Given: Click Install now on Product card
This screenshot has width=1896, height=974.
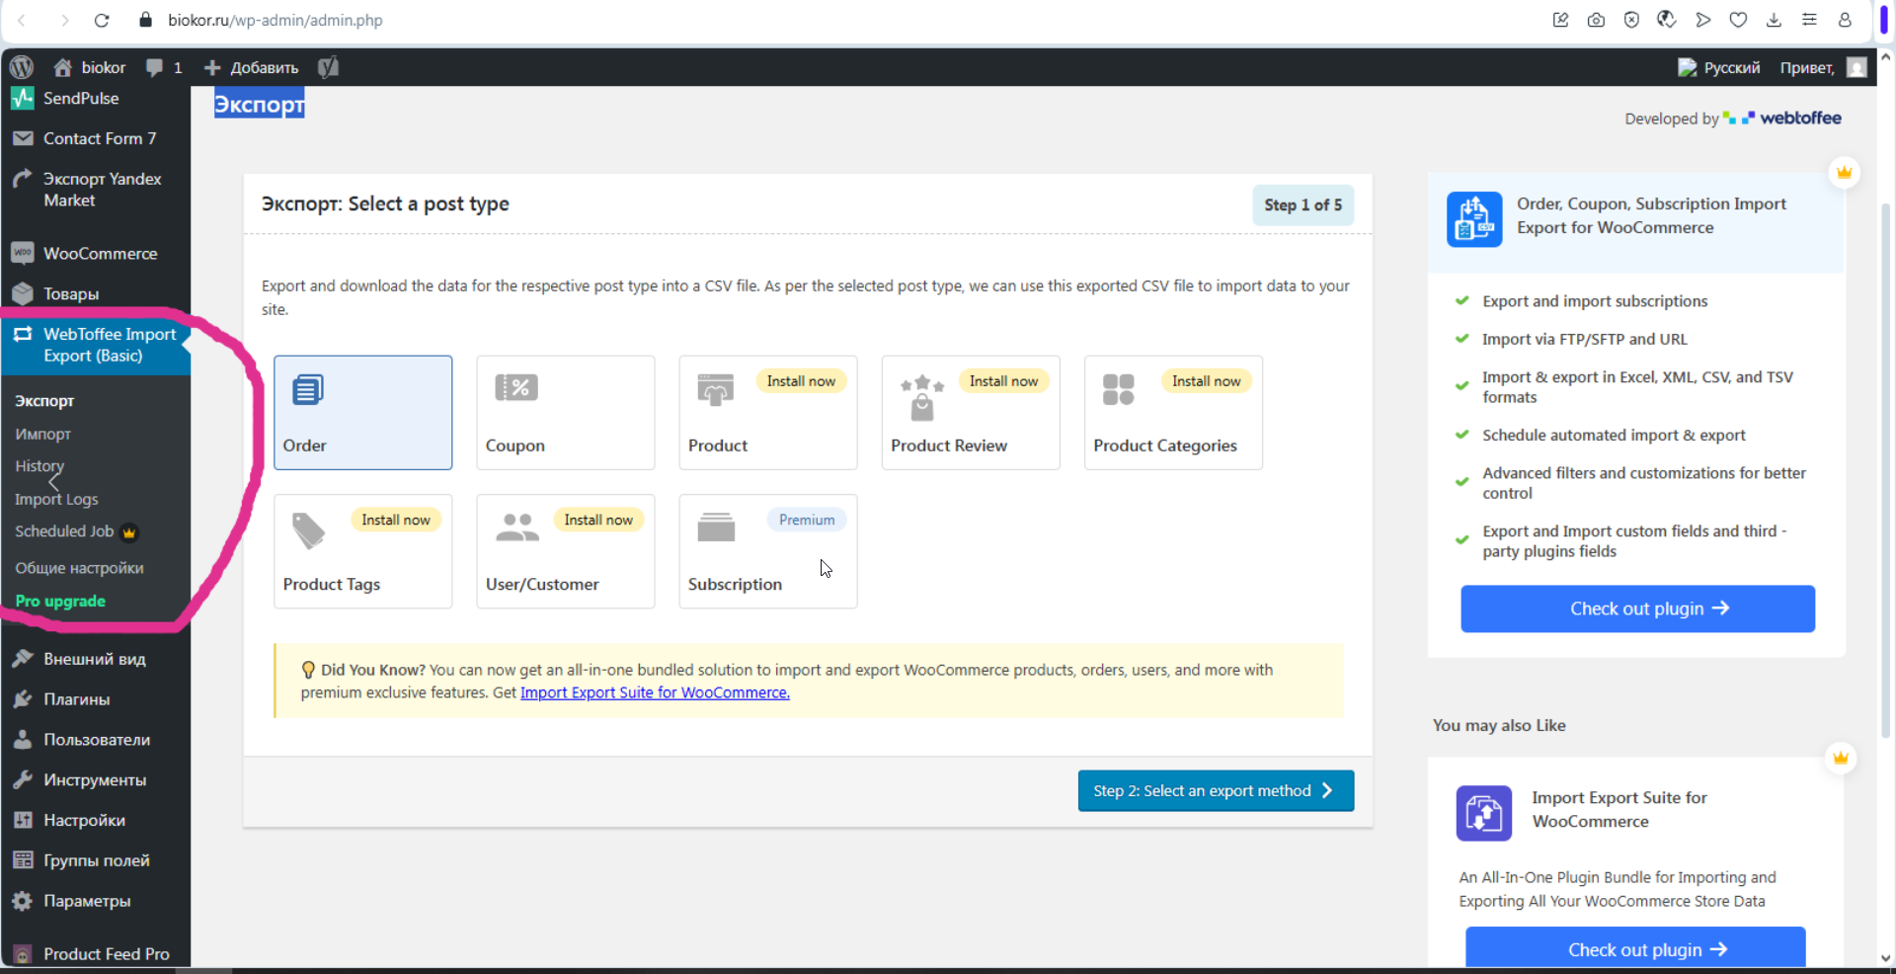Looking at the screenshot, I should coord(801,381).
